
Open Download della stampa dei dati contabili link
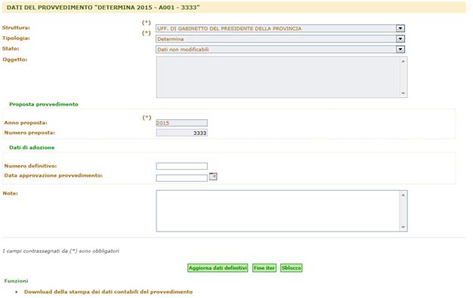pyautogui.click(x=108, y=292)
